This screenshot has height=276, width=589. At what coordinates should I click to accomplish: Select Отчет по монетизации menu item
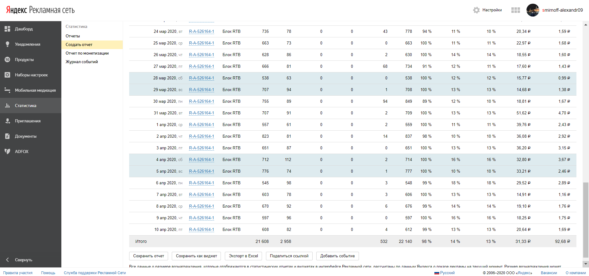click(x=87, y=53)
